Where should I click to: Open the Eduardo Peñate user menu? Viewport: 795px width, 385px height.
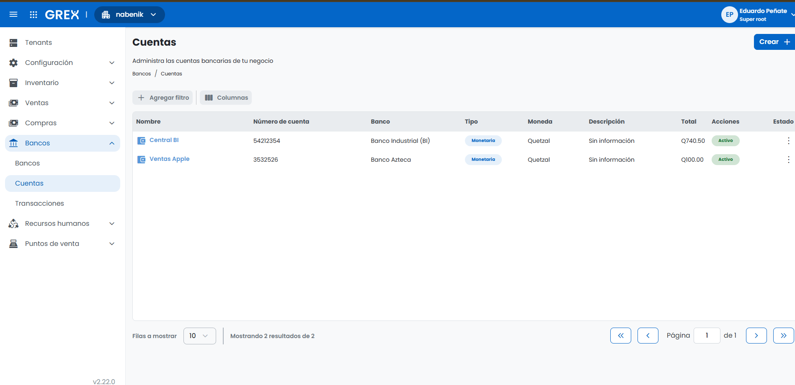pos(763,15)
